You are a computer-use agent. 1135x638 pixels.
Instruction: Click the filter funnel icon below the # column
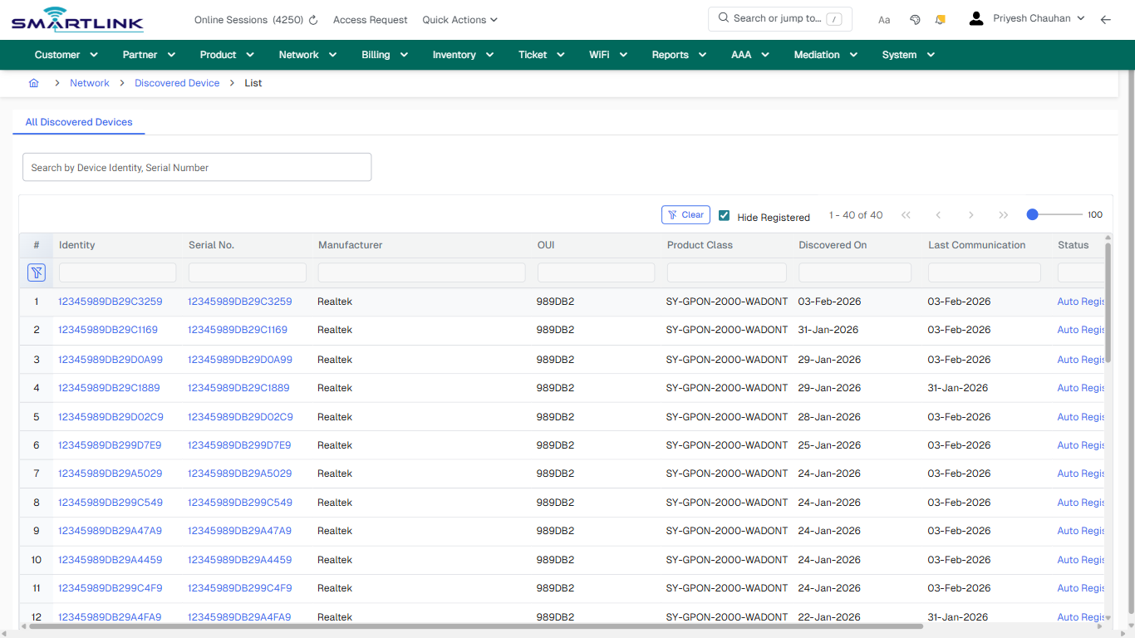click(x=37, y=272)
